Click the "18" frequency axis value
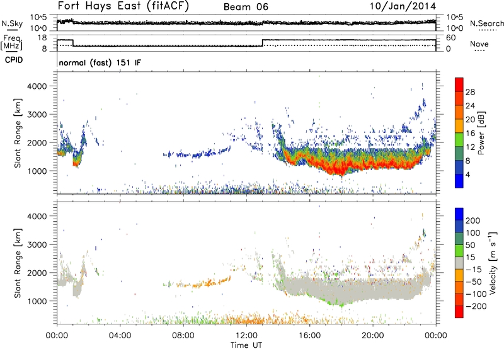 click(42, 38)
